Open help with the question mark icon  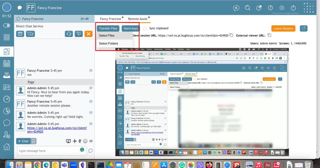pyautogui.click(x=270, y=8)
